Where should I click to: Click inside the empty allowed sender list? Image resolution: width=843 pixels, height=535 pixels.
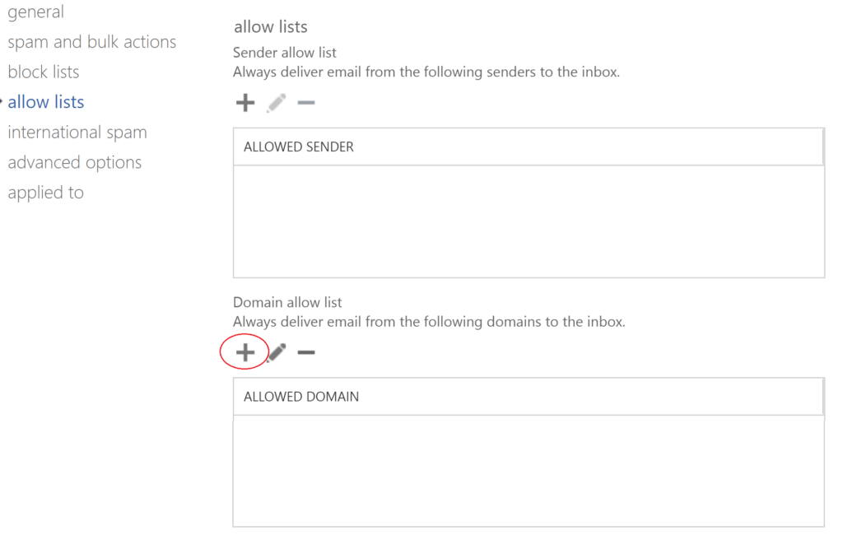coord(529,221)
